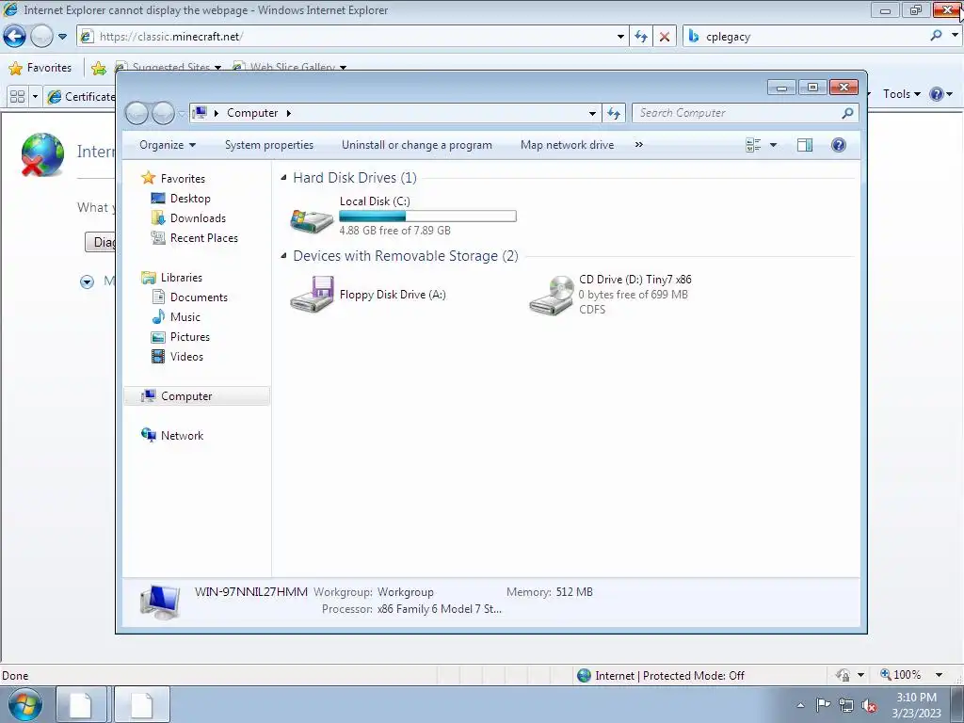Show more Explorer toolbar commands chevron
964x723 pixels.
point(639,144)
